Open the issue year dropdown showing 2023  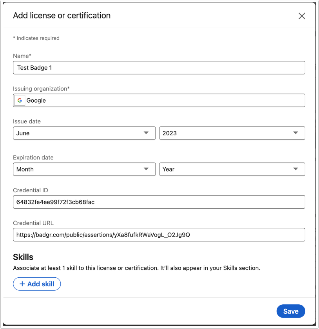point(231,133)
